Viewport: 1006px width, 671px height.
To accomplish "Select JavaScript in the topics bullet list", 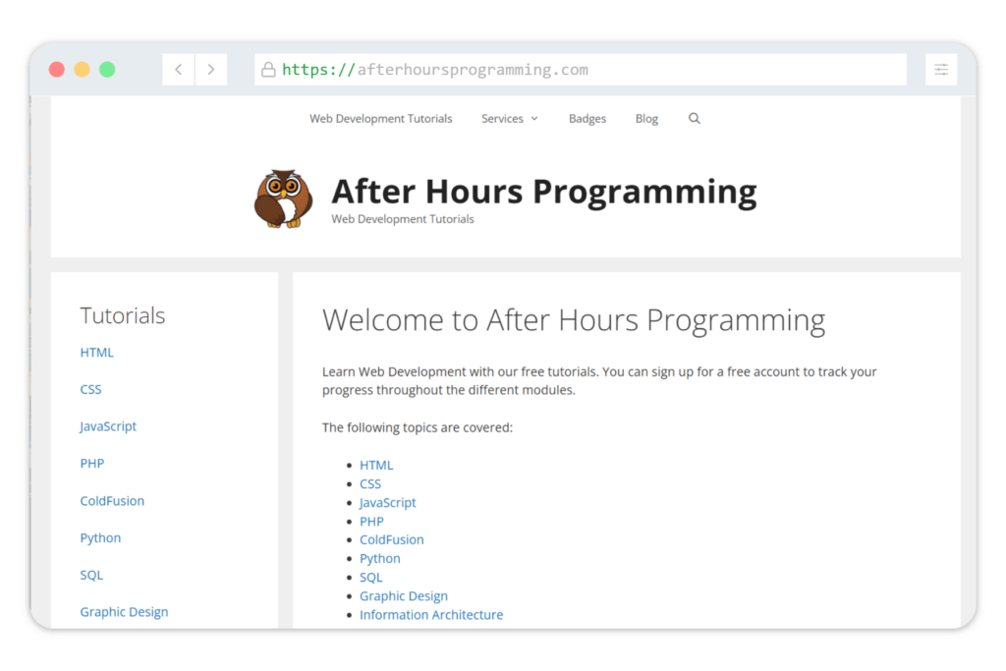I will 387,502.
